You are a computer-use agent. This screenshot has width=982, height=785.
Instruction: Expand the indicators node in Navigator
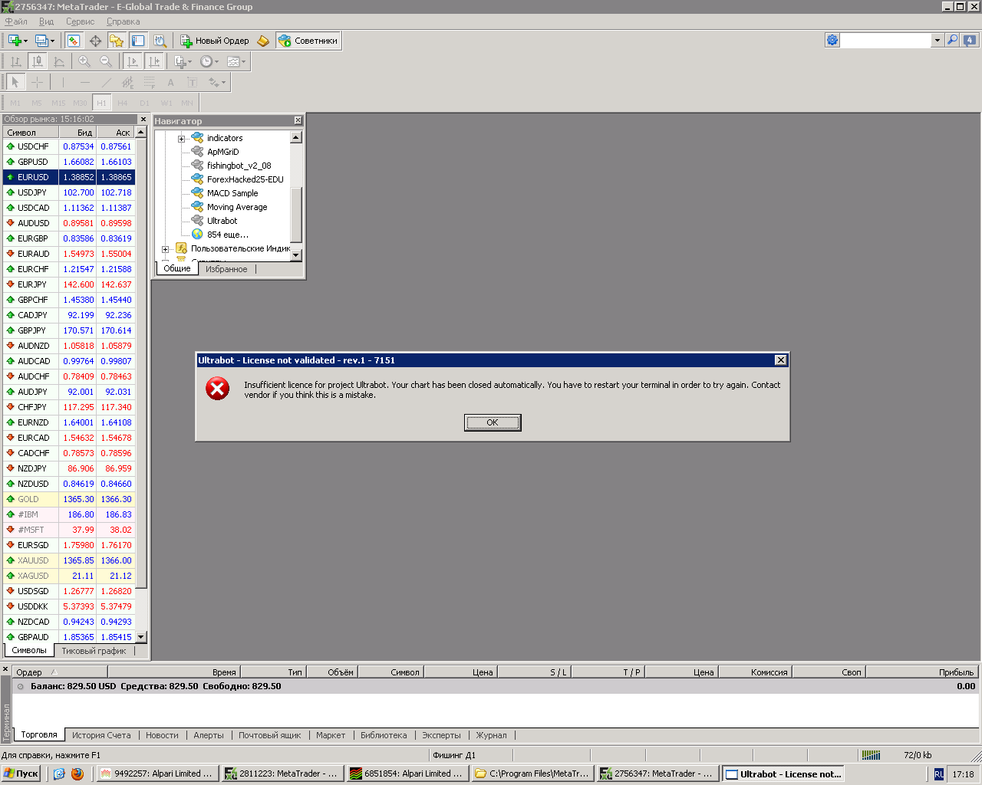point(182,139)
